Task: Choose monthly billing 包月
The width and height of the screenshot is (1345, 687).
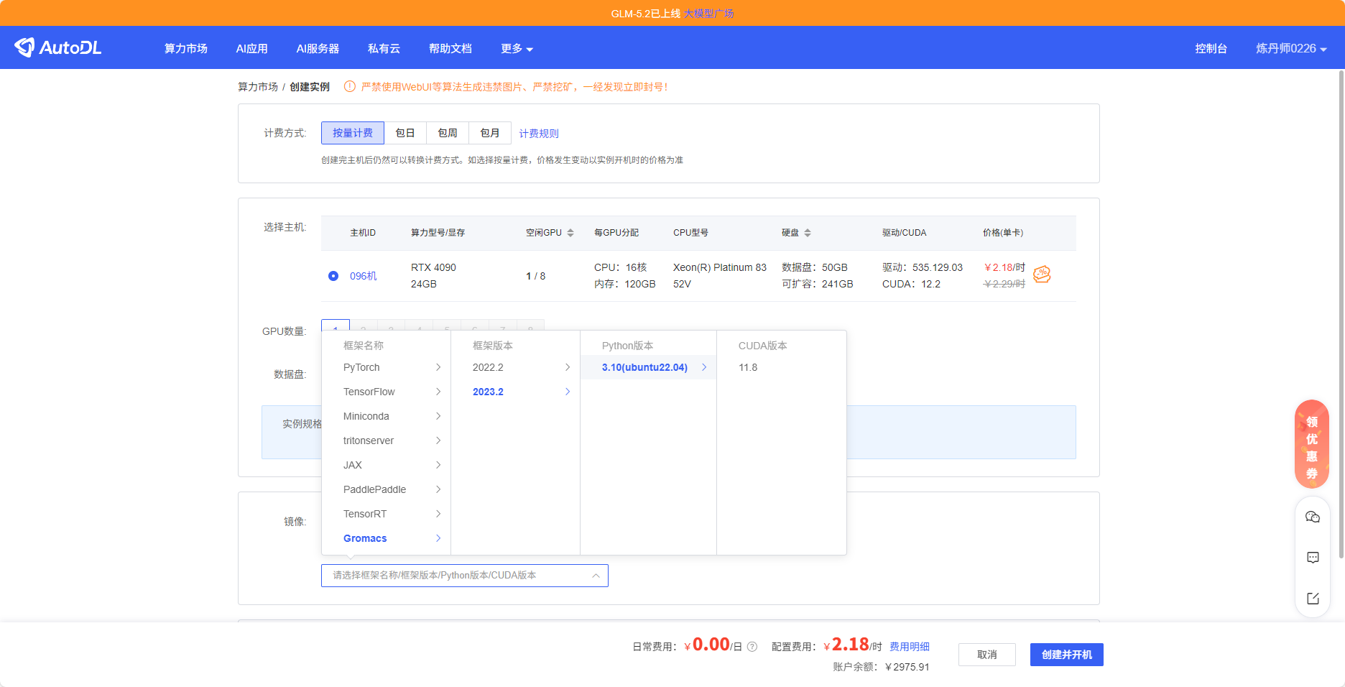Action: tap(490, 133)
